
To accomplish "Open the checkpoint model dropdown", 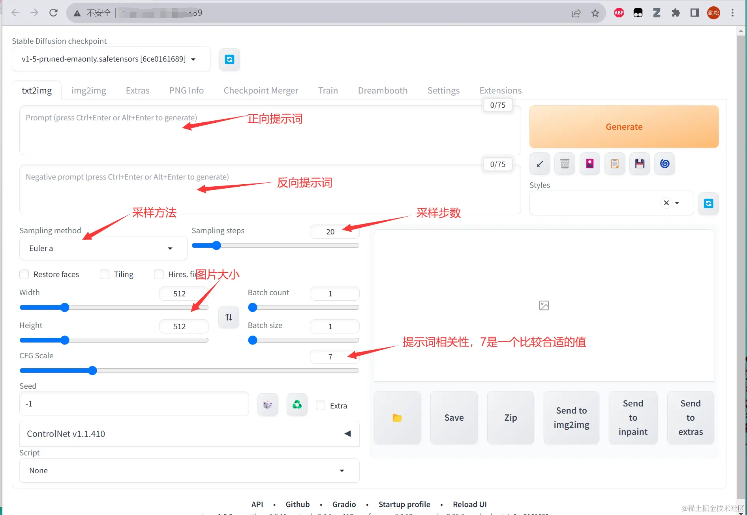I will point(111,59).
